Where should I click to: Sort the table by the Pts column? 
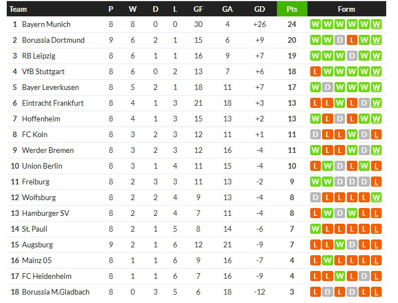coord(292,9)
